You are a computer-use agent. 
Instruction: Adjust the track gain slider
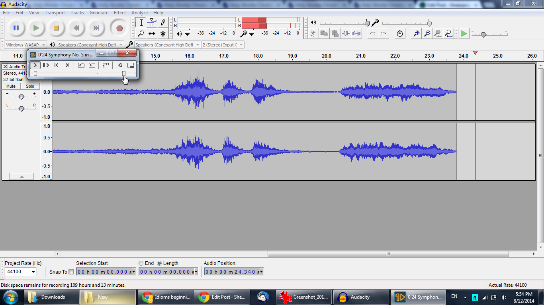tap(21, 97)
